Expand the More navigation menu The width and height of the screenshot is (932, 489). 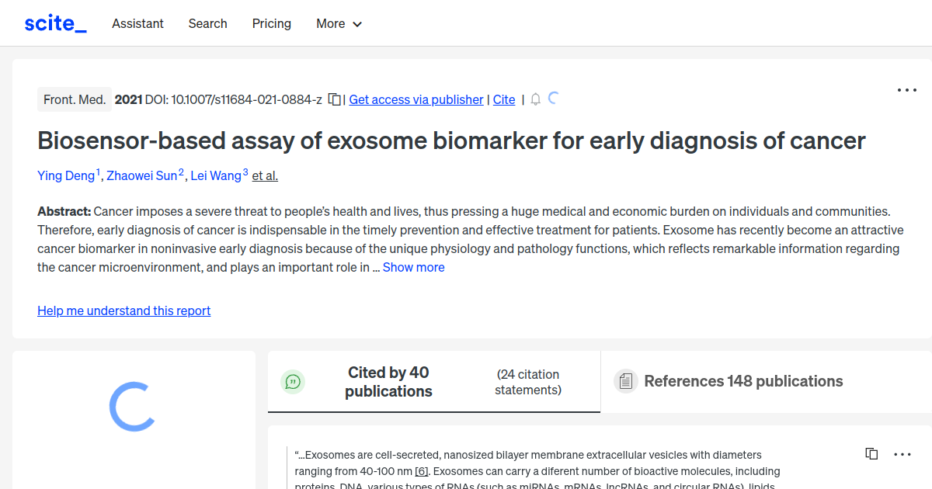pos(339,23)
